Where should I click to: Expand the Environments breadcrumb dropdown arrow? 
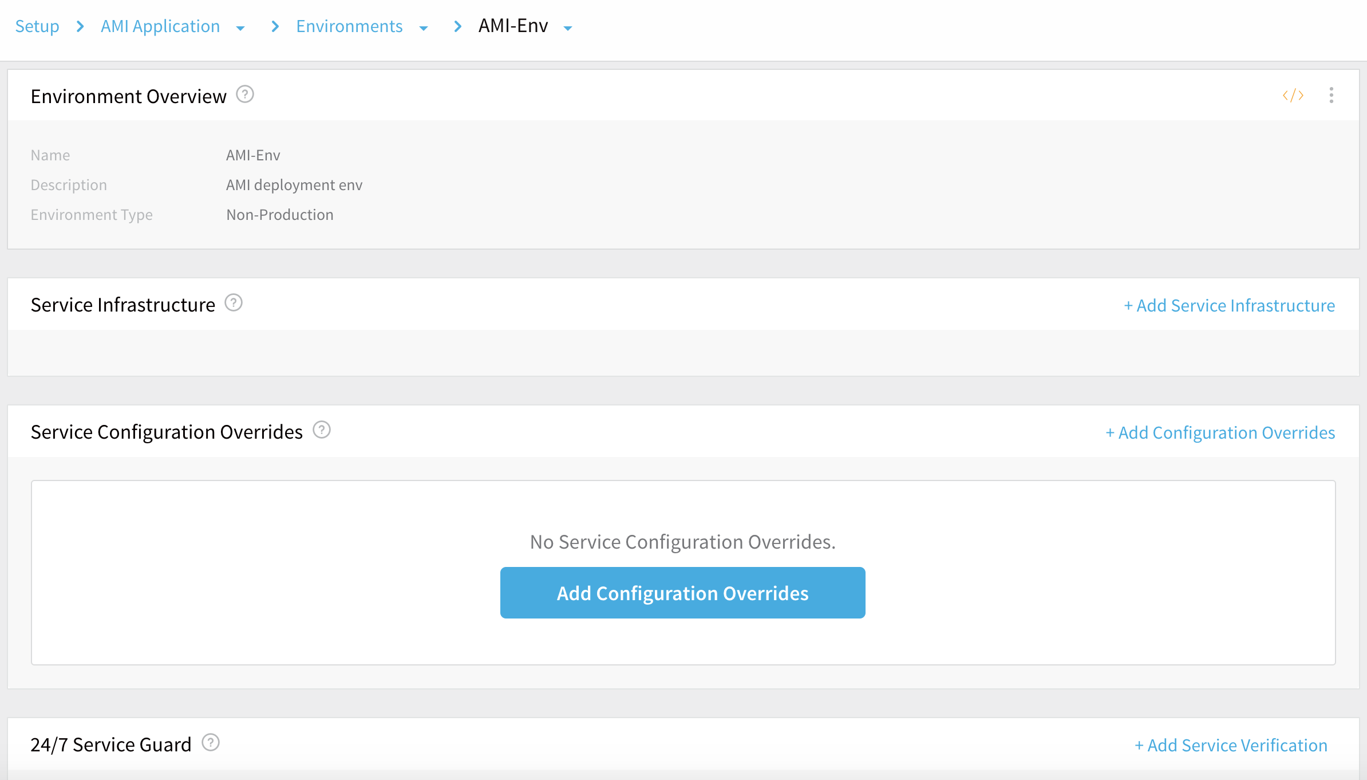(x=424, y=28)
